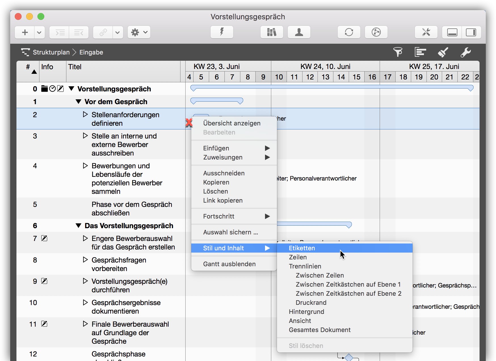Viewport: 496px width, 361px height.
Task: Click the person resources toolbar icon
Action: click(299, 32)
